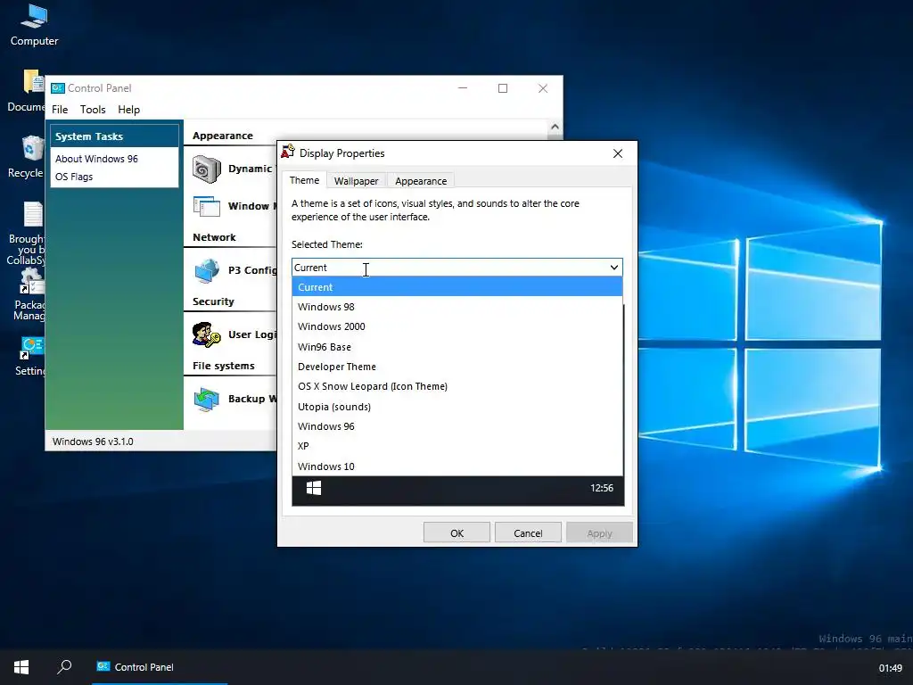Image resolution: width=913 pixels, height=685 pixels.
Task: Click Cancel in Display Properties
Action: (528, 533)
